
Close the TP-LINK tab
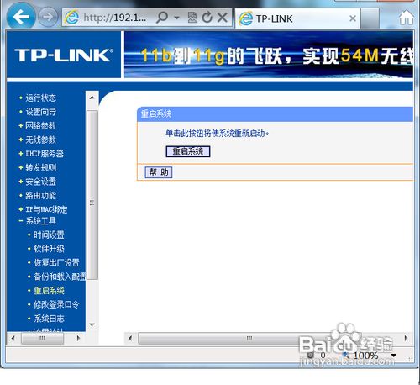353,18
